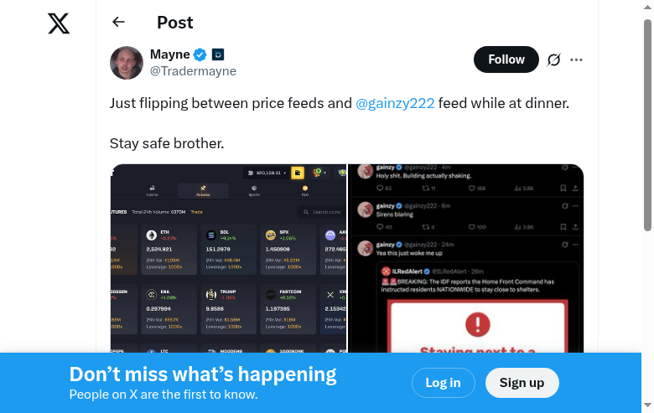
Task: Click the affiliate badge next to Mayne
Action: coord(218,55)
